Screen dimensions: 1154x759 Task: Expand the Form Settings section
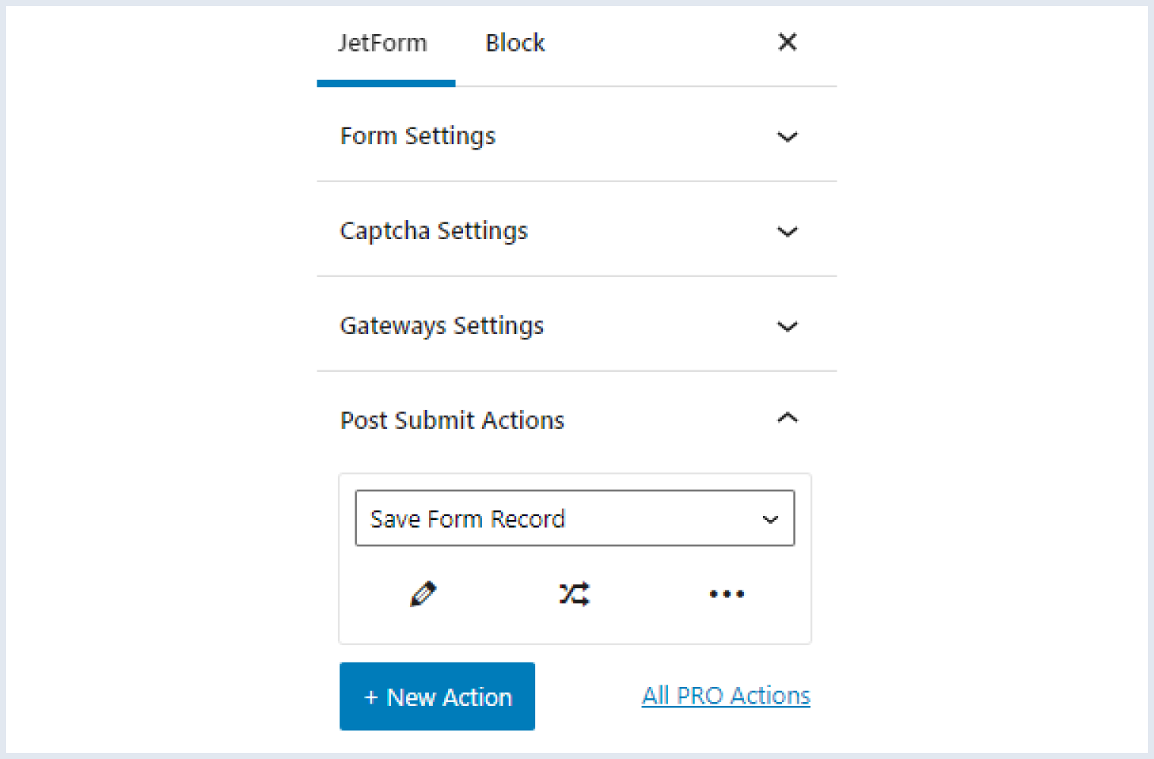coord(787,137)
